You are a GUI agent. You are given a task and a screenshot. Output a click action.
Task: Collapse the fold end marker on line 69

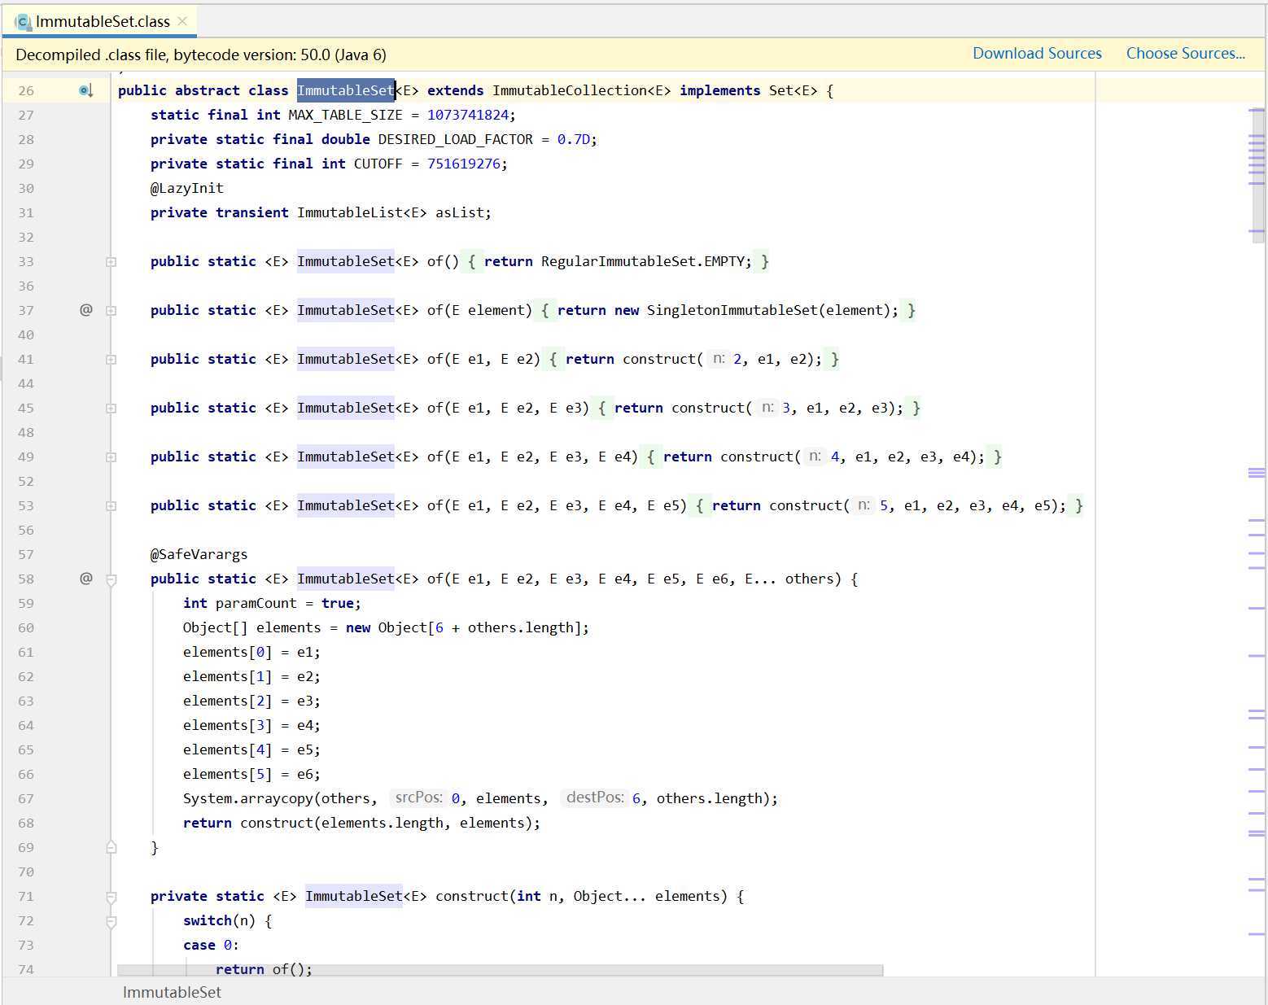click(111, 847)
